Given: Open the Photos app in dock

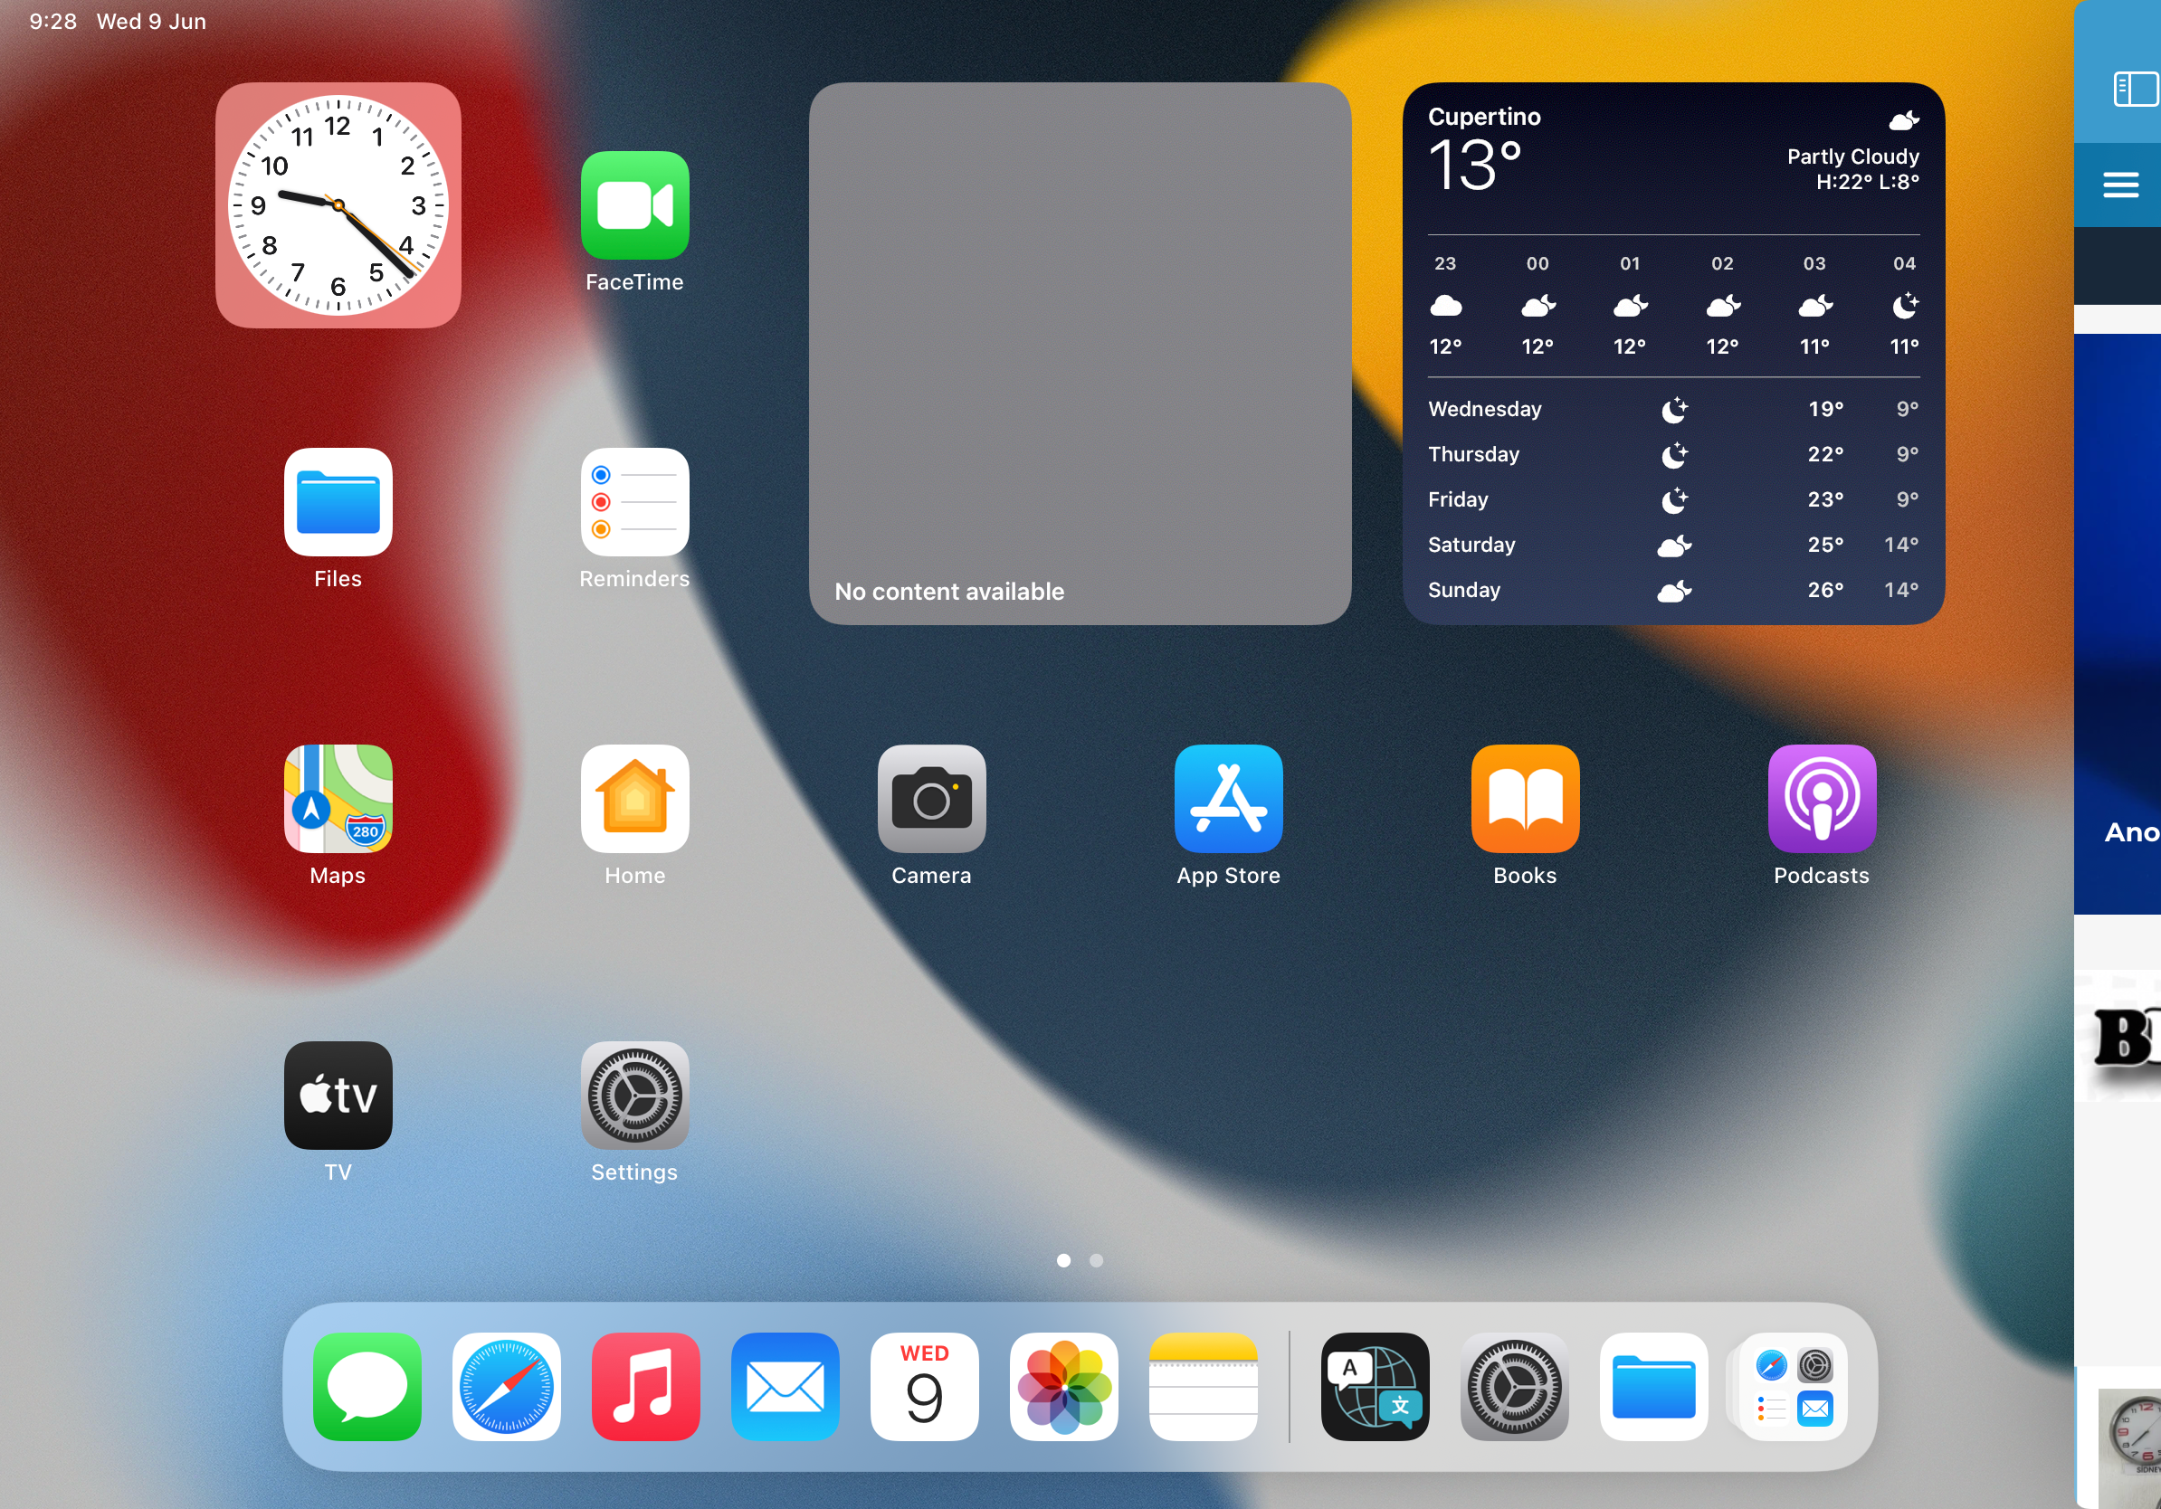Looking at the screenshot, I should point(1063,1386).
